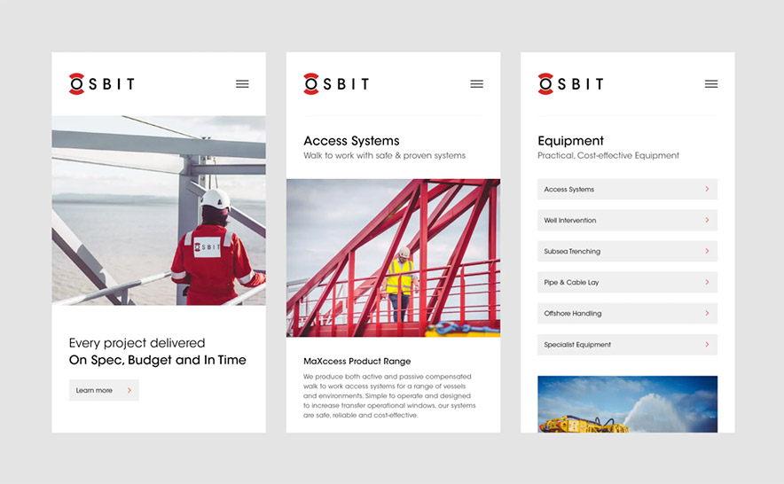The width and height of the screenshot is (784, 484).
Task: Click the MaXccess Product Range heading
Action: tap(357, 362)
